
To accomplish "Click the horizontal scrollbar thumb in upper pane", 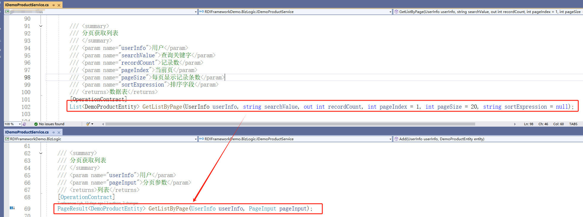I will (x=290, y=124).
